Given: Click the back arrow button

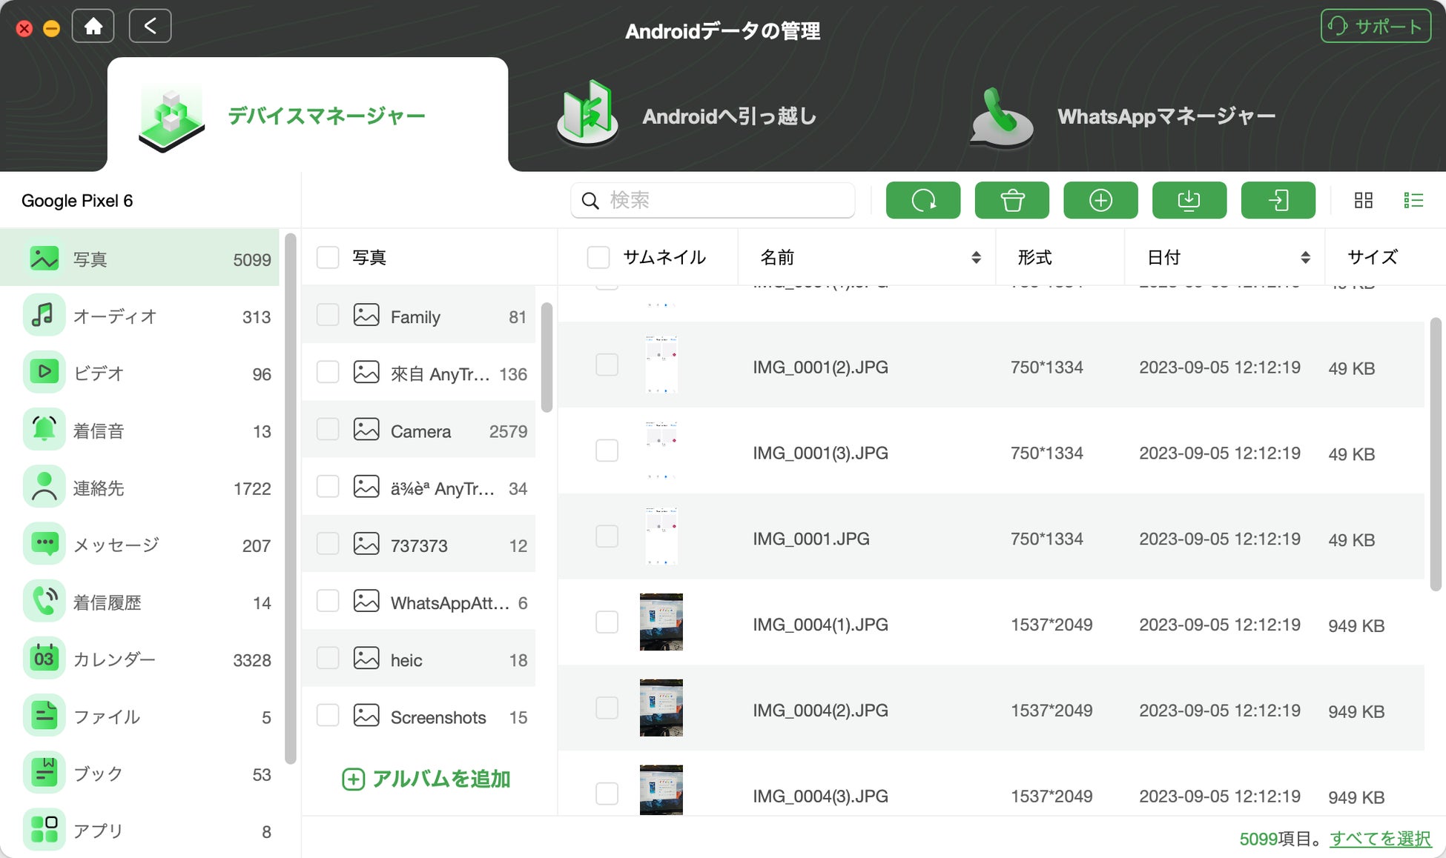Looking at the screenshot, I should click(x=150, y=27).
